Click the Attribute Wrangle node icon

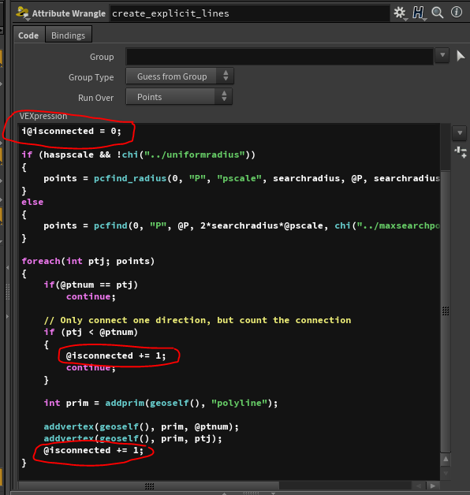22,13
